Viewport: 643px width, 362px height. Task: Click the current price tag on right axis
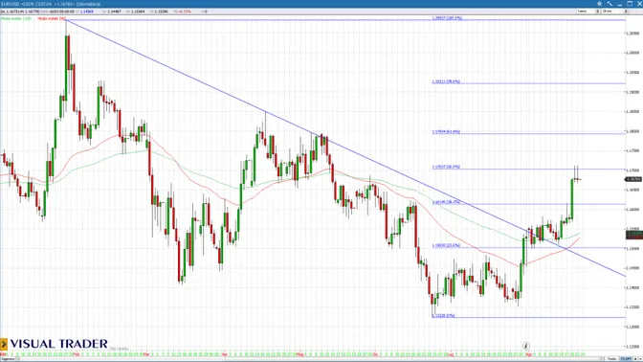pyautogui.click(x=633, y=179)
